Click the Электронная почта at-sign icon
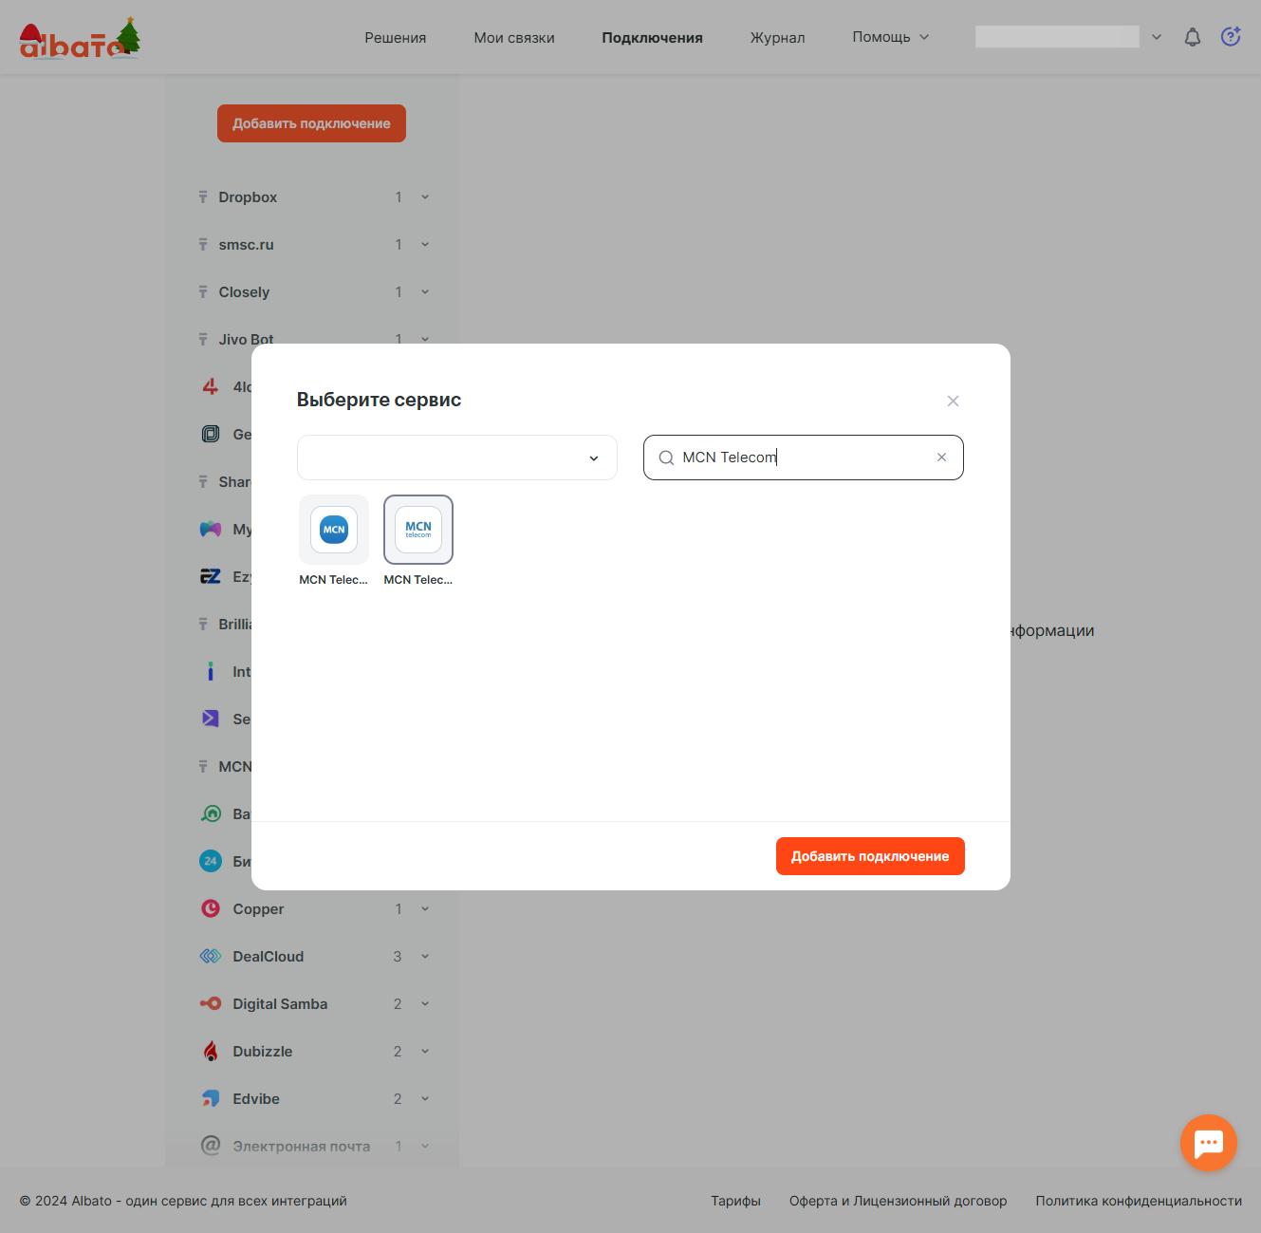Screen dimensions: 1261x1233 click(211, 1145)
